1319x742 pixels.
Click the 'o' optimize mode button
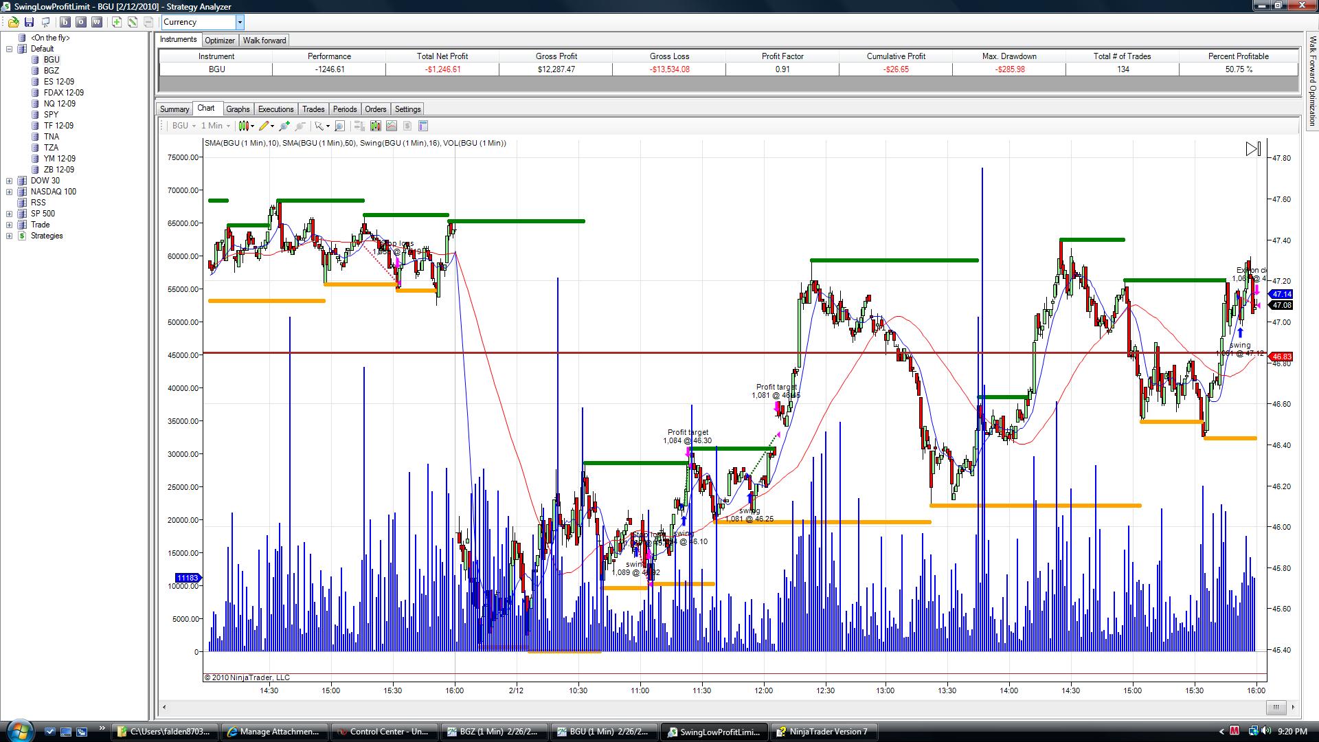click(x=81, y=22)
